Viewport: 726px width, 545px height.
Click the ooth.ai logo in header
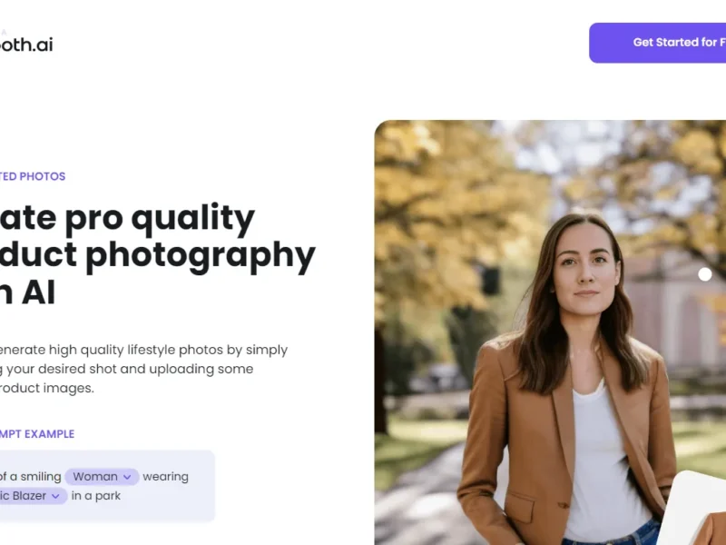[26, 44]
